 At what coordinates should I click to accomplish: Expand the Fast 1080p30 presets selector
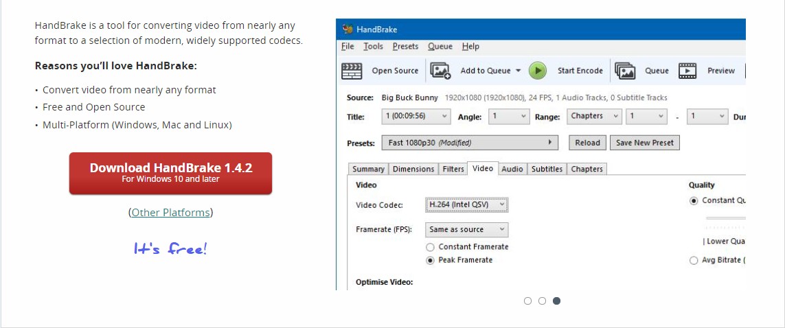click(x=470, y=143)
